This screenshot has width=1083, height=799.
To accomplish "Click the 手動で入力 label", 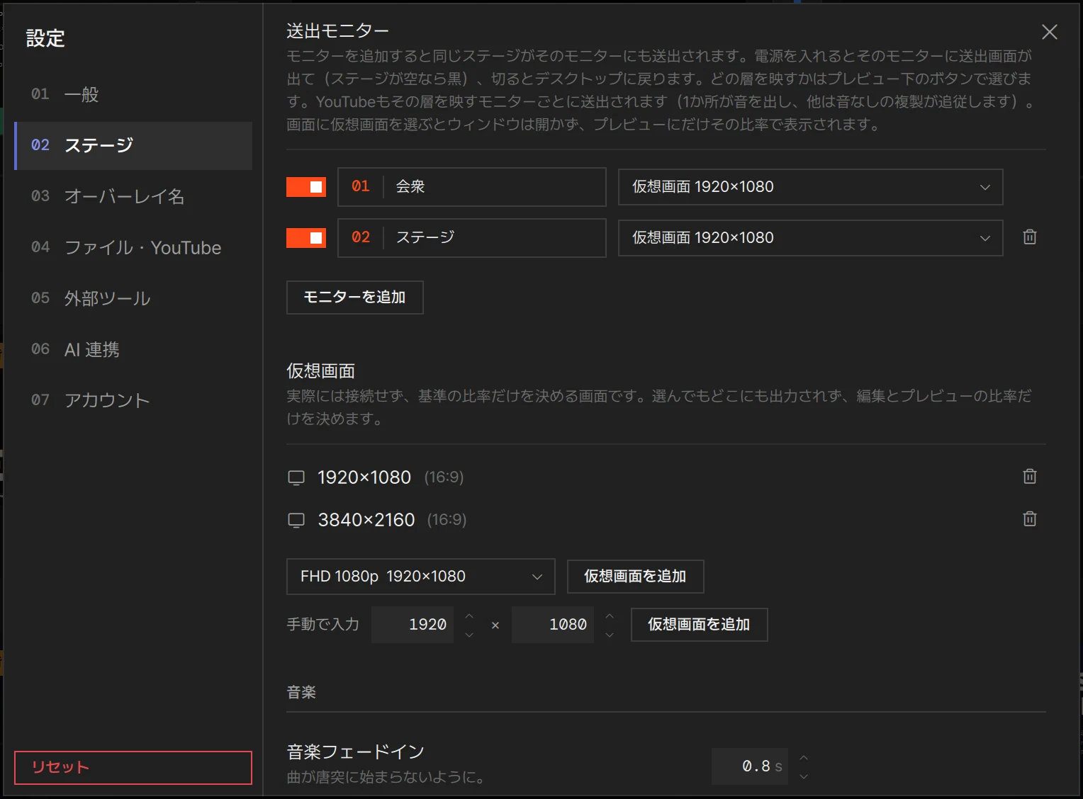I will coord(322,625).
